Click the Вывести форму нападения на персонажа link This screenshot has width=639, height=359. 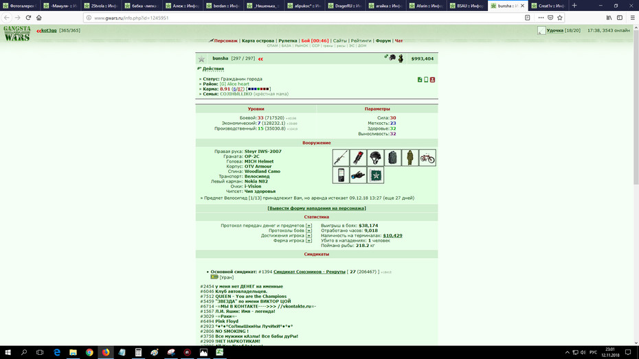(x=317, y=209)
